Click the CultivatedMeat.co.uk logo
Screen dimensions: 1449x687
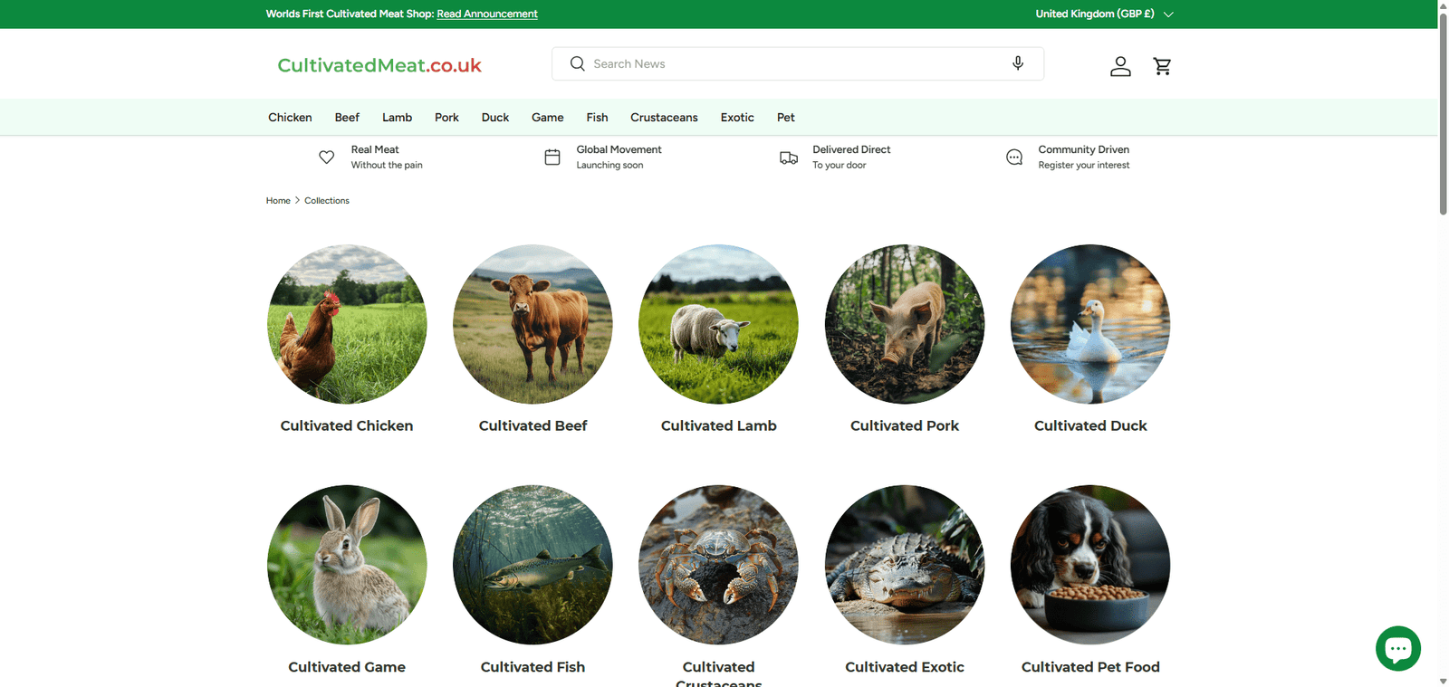click(379, 65)
